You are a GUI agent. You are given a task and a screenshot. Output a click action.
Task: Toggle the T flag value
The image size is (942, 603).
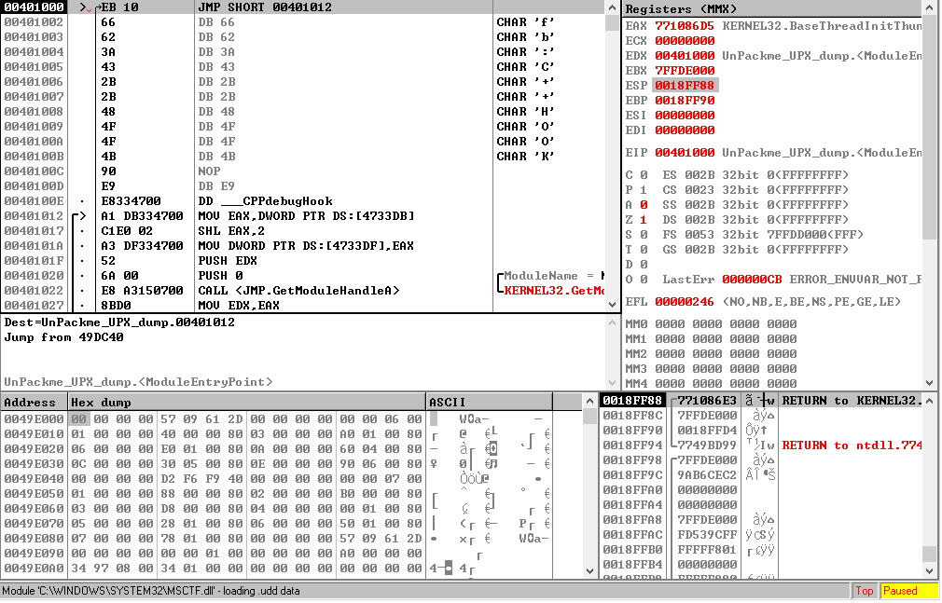[644, 250]
